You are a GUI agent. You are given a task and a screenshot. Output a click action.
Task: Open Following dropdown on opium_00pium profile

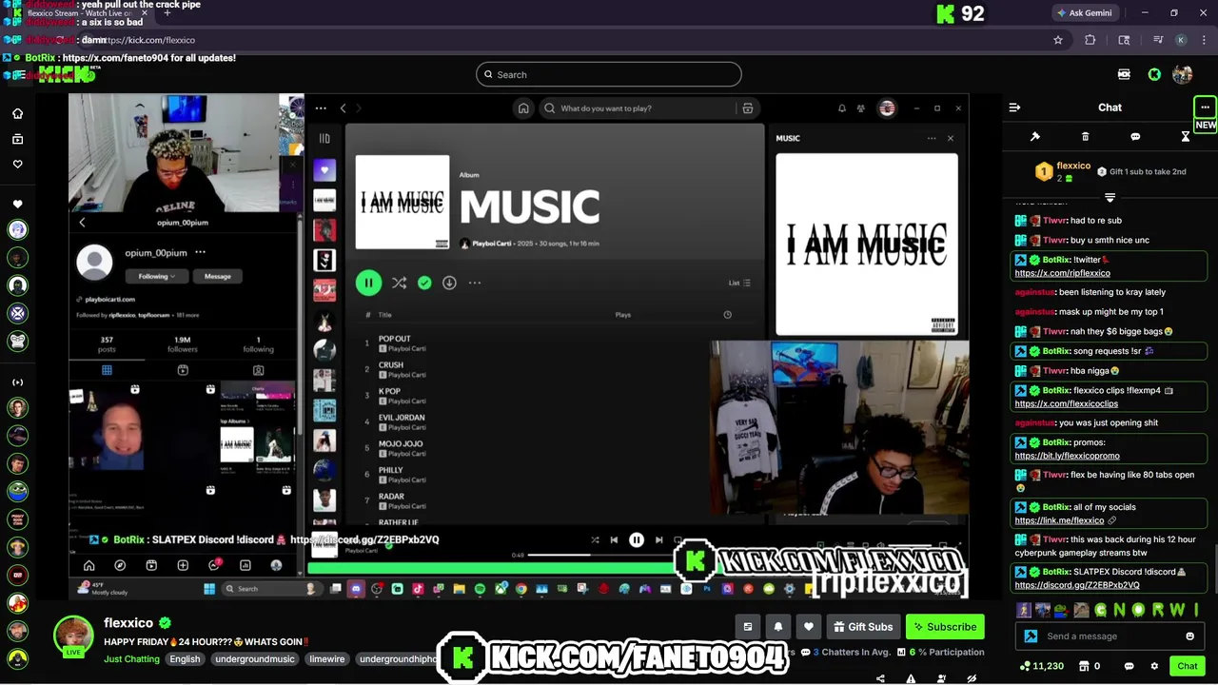[157, 276]
